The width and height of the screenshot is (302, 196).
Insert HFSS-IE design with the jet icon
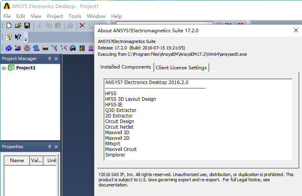tap(27, 48)
